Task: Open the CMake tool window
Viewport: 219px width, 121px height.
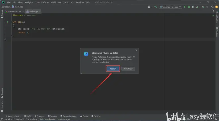Action: point(84,116)
